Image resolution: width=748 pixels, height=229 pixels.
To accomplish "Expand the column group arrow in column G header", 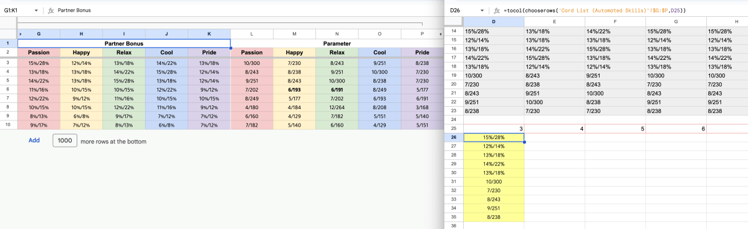I will pos(21,34).
